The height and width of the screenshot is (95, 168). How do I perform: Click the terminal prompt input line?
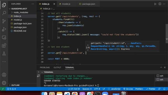pyautogui.click(x=71, y=85)
